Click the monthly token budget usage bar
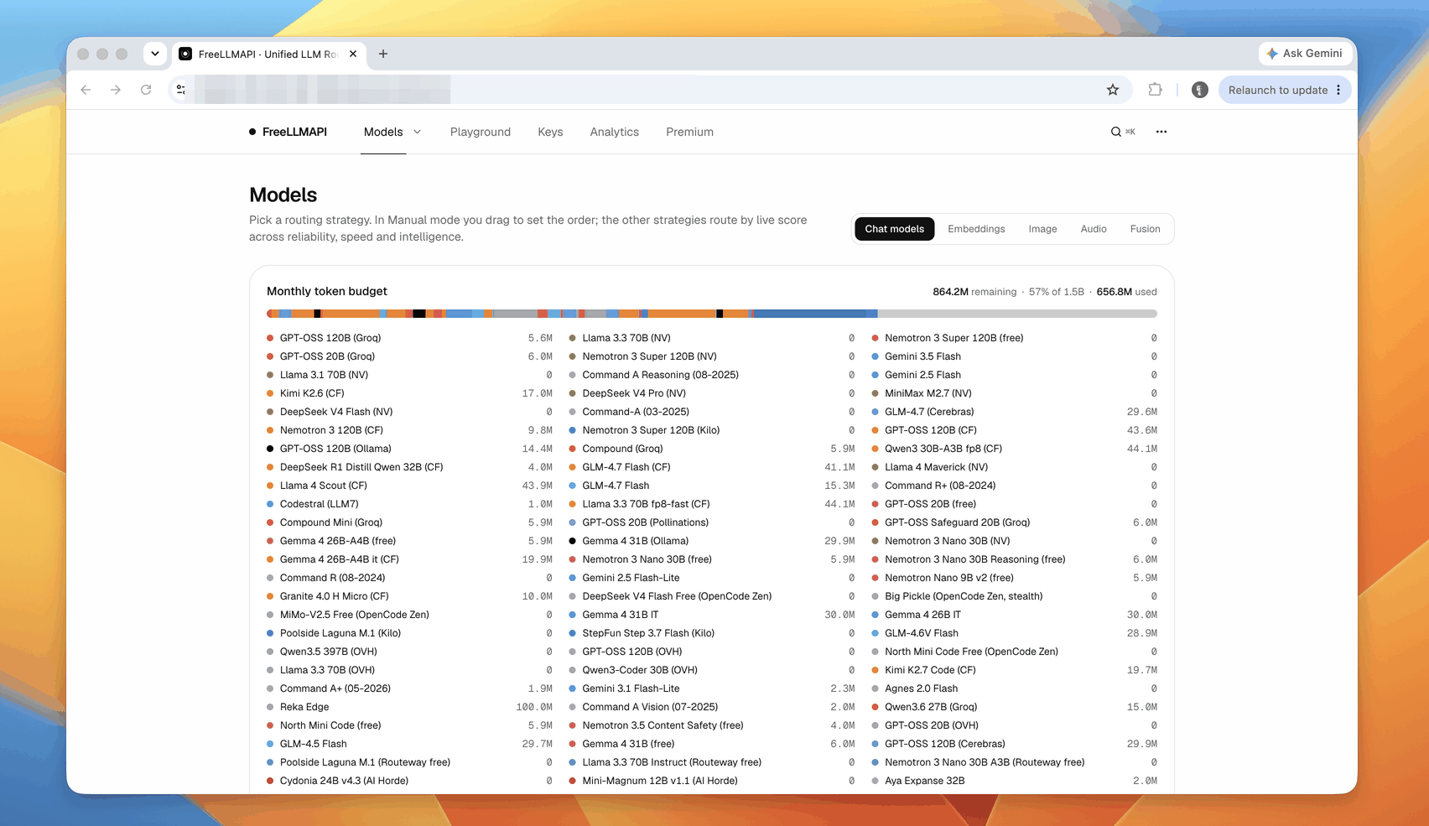1429x826 pixels. click(x=712, y=314)
